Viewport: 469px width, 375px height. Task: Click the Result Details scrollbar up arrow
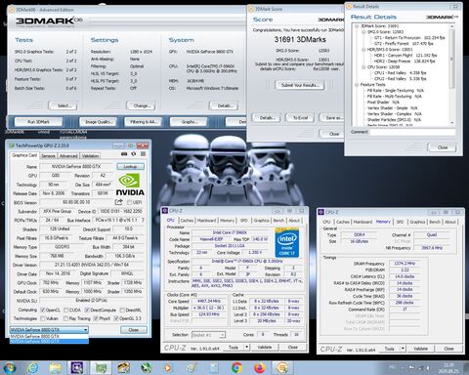tap(451, 26)
